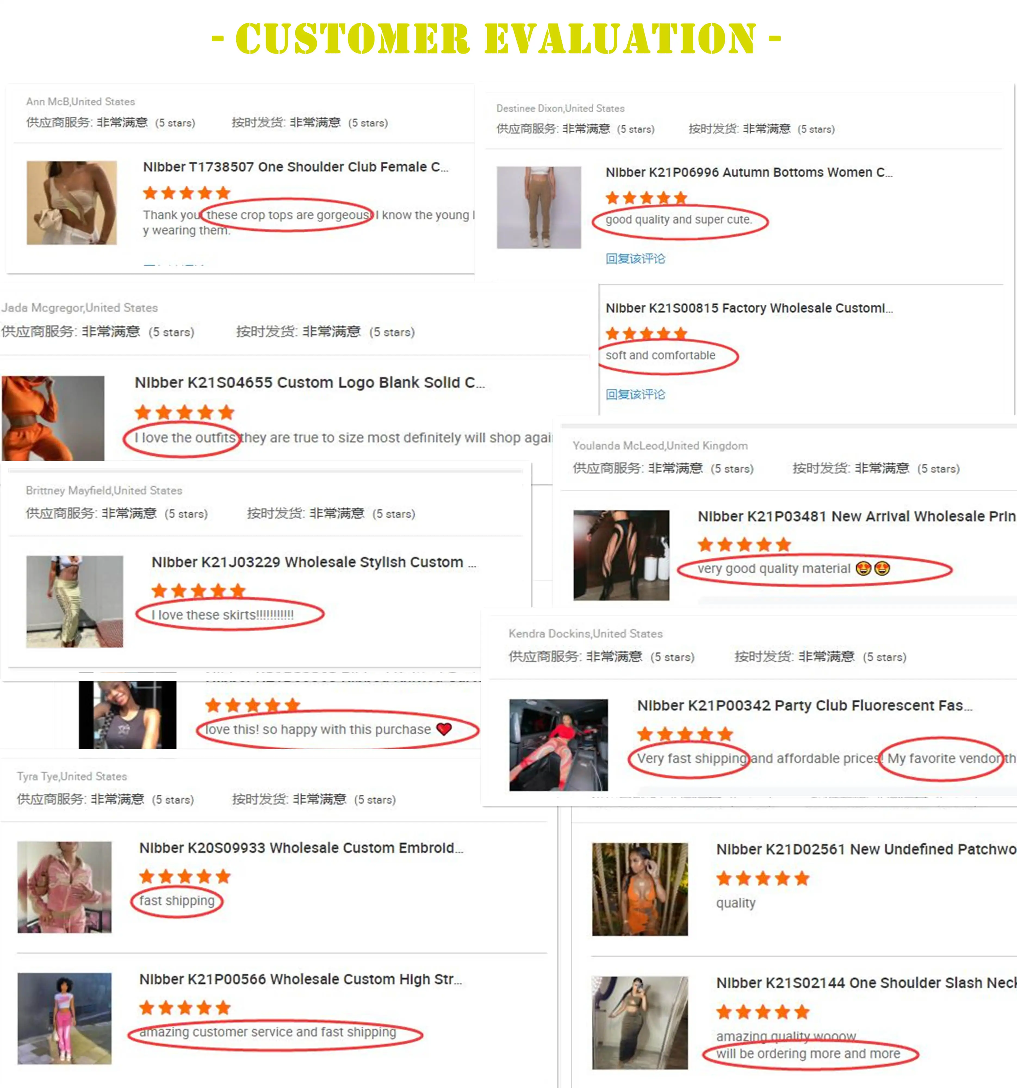Click the star rating under Nibber K21J03229
Viewport: 1017px width, 1088px height.
(x=199, y=591)
